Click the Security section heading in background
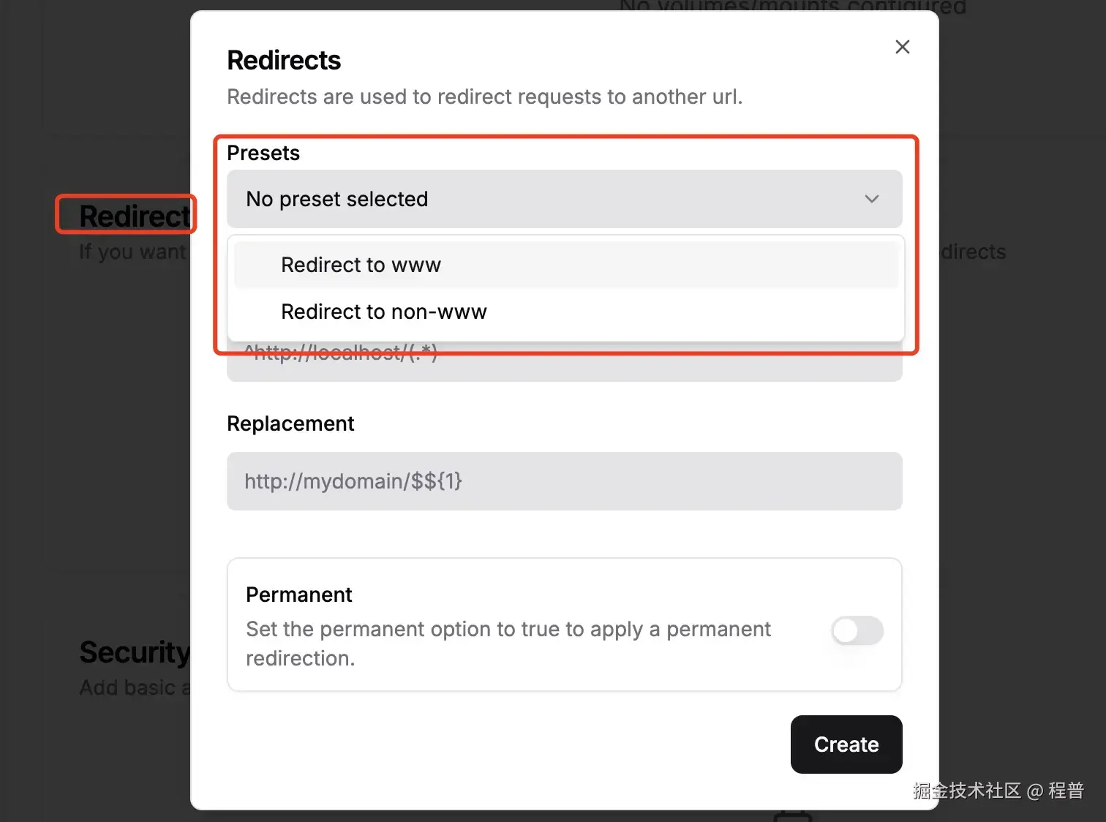The width and height of the screenshot is (1106, 822). (x=134, y=652)
